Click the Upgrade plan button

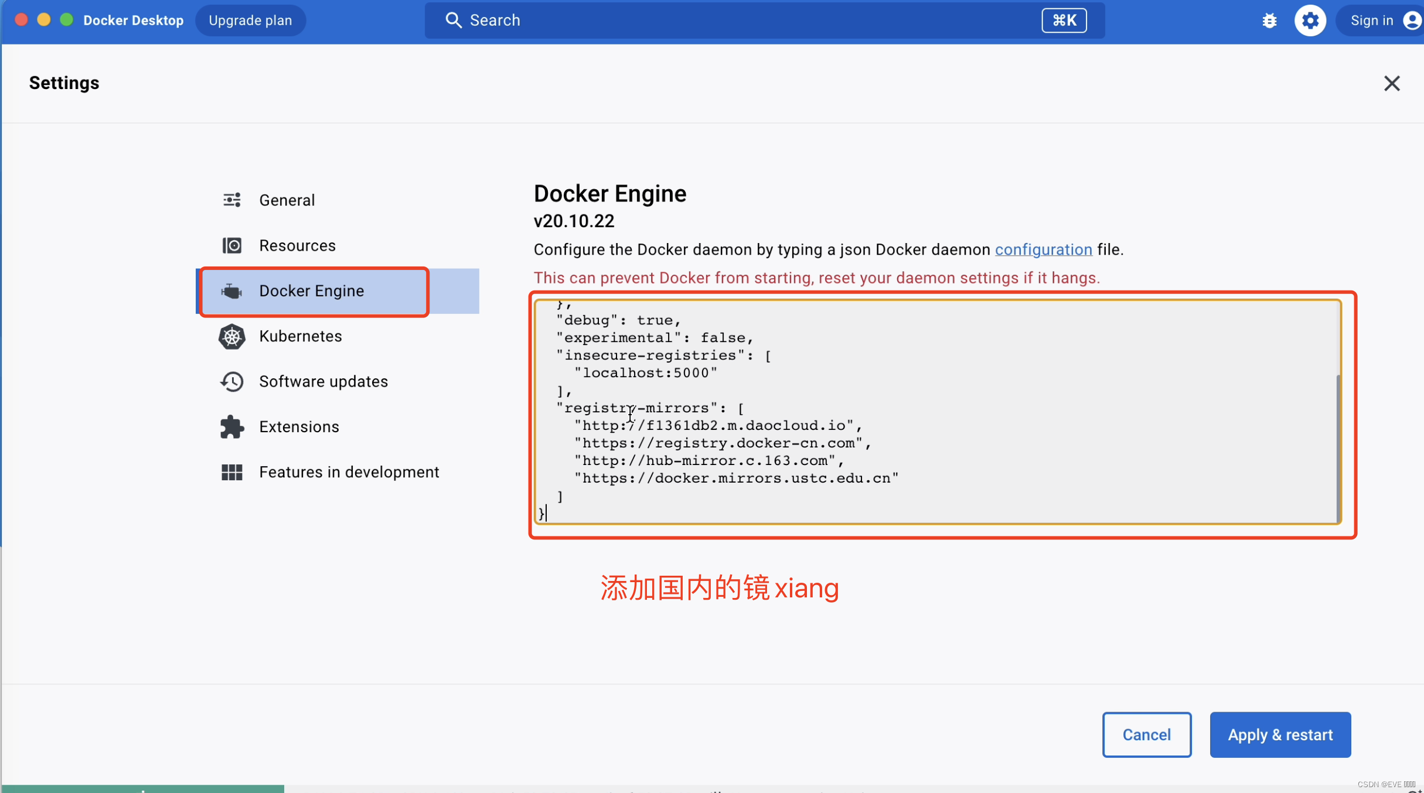250,20
